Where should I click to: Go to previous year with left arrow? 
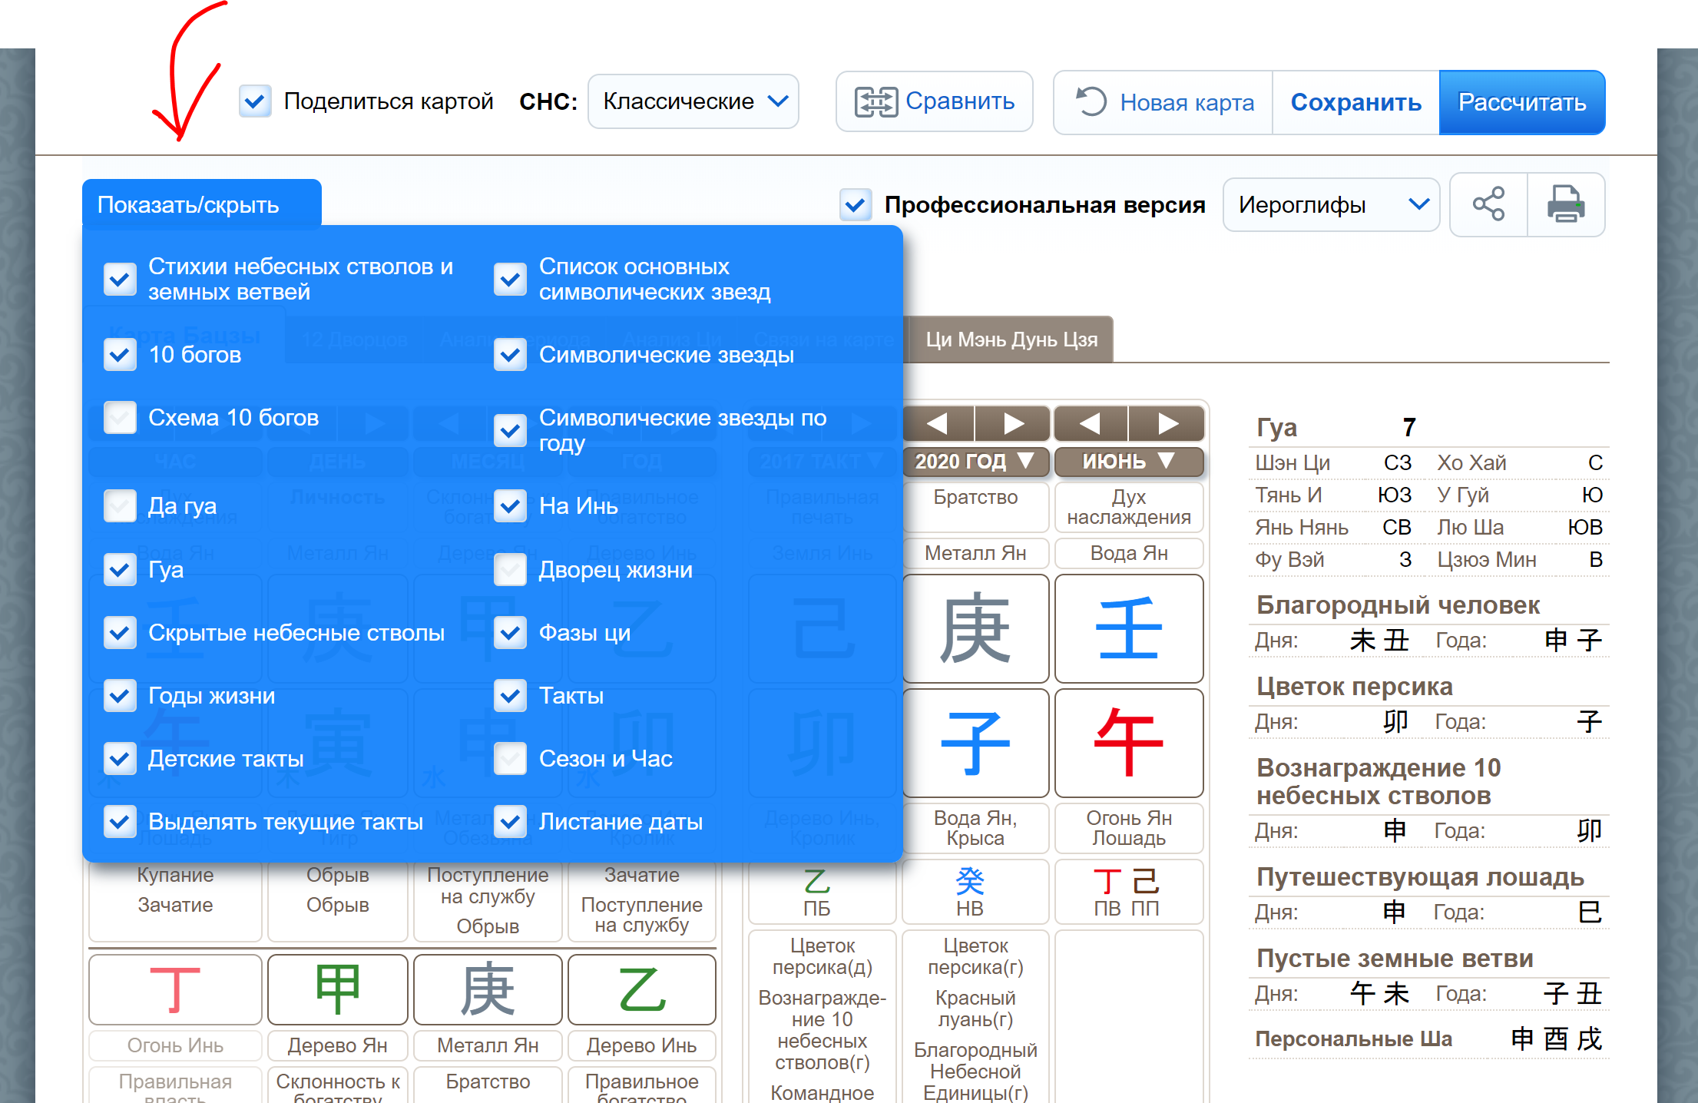click(x=938, y=423)
